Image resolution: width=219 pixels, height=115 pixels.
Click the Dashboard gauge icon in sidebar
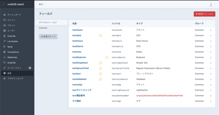[x=5, y=15]
